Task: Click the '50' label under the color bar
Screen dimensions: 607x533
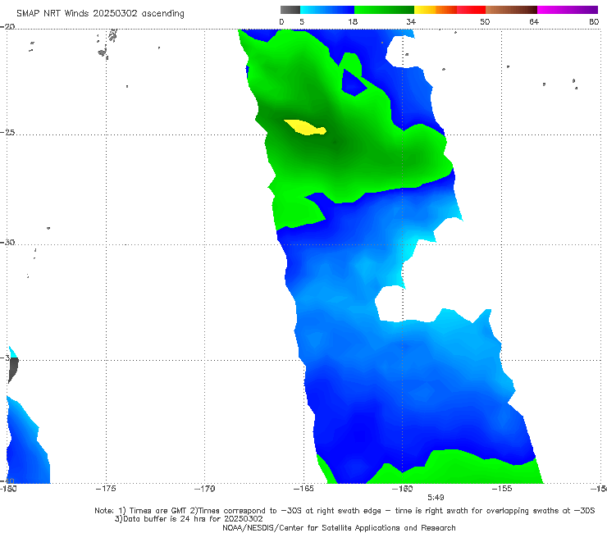Action: pyautogui.click(x=485, y=21)
